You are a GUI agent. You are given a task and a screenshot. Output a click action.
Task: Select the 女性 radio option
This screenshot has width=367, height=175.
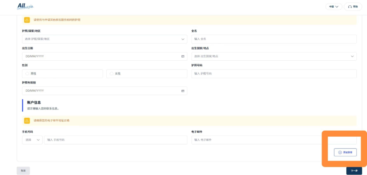pos(111,74)
